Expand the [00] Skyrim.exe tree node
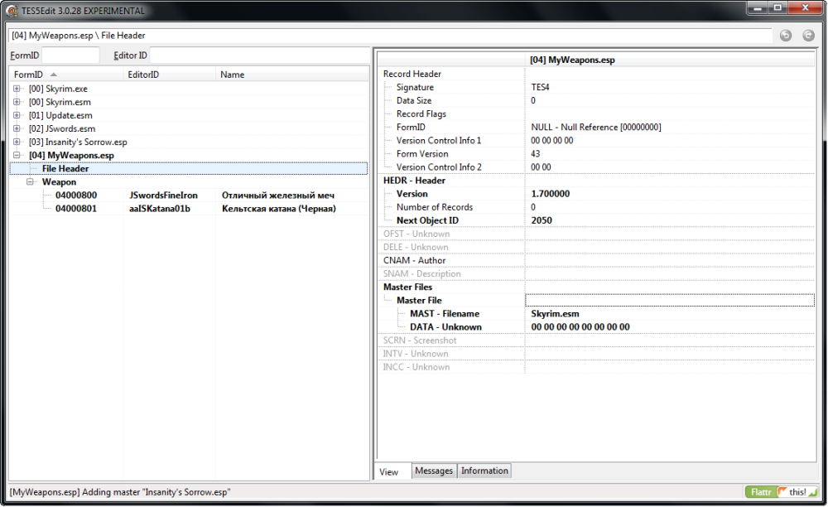828x507 pixels. [17, 89]
